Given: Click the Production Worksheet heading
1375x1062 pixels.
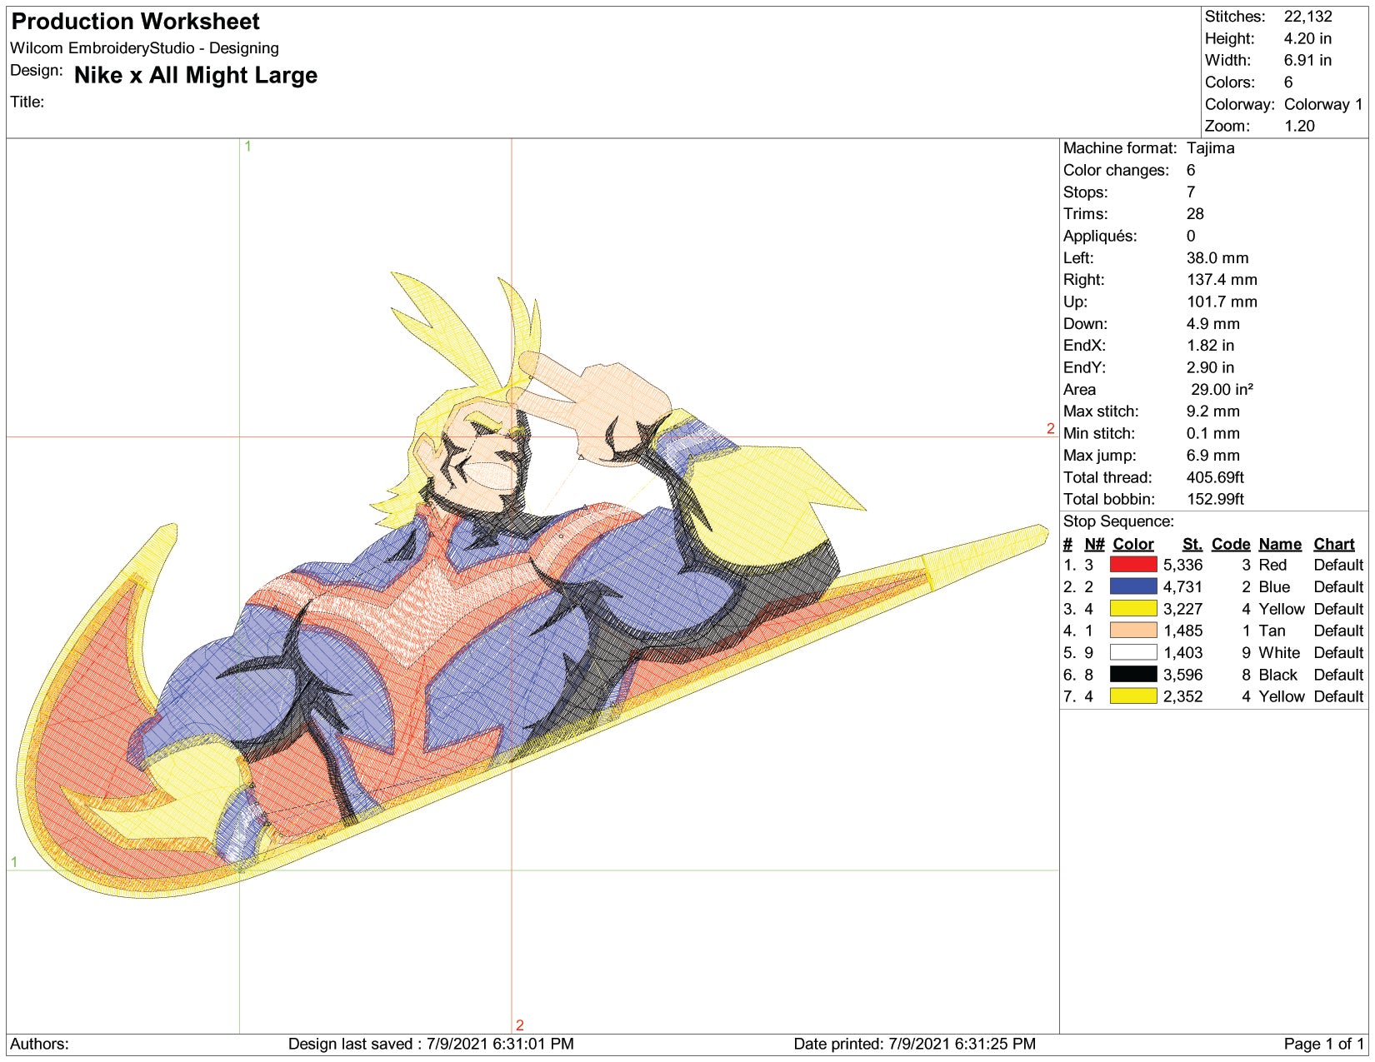Looking at the screenshot, I should pos(135,22).
